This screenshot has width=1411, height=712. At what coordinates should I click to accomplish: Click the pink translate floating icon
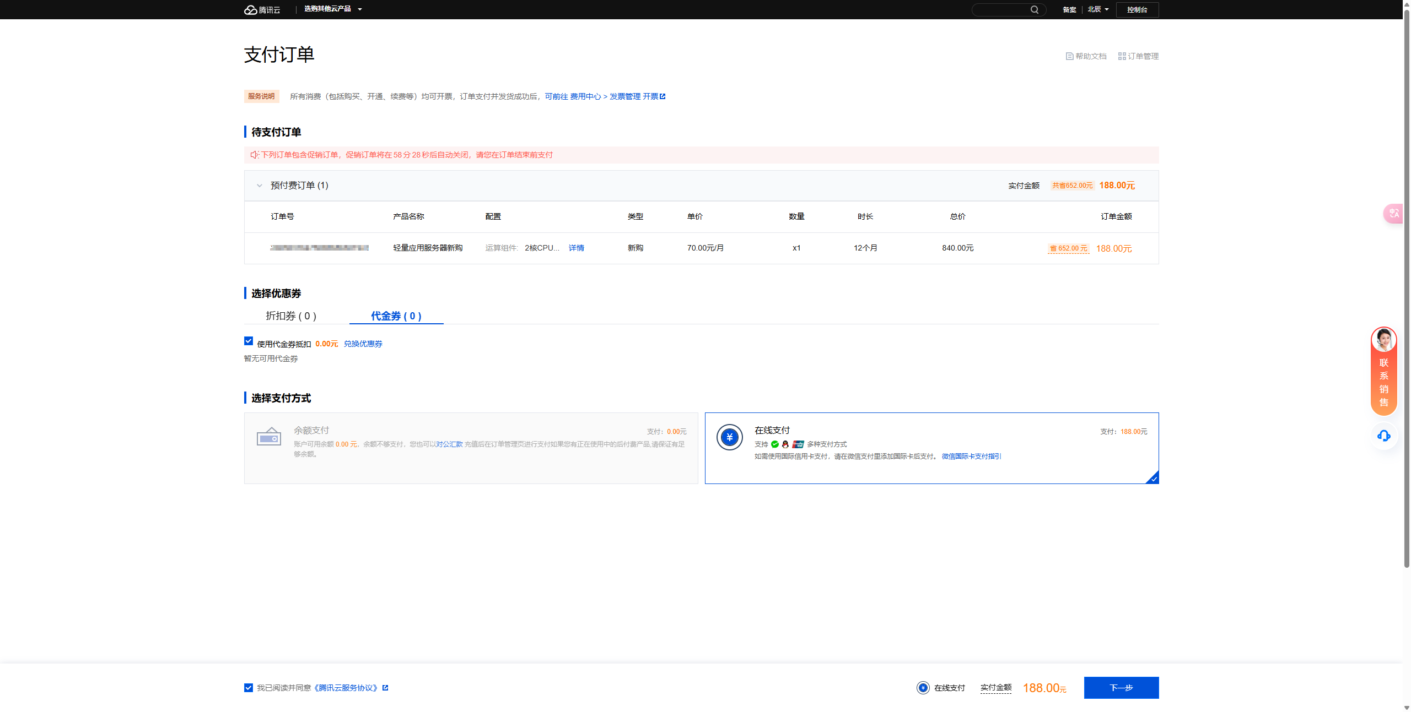pos(1393,213)
